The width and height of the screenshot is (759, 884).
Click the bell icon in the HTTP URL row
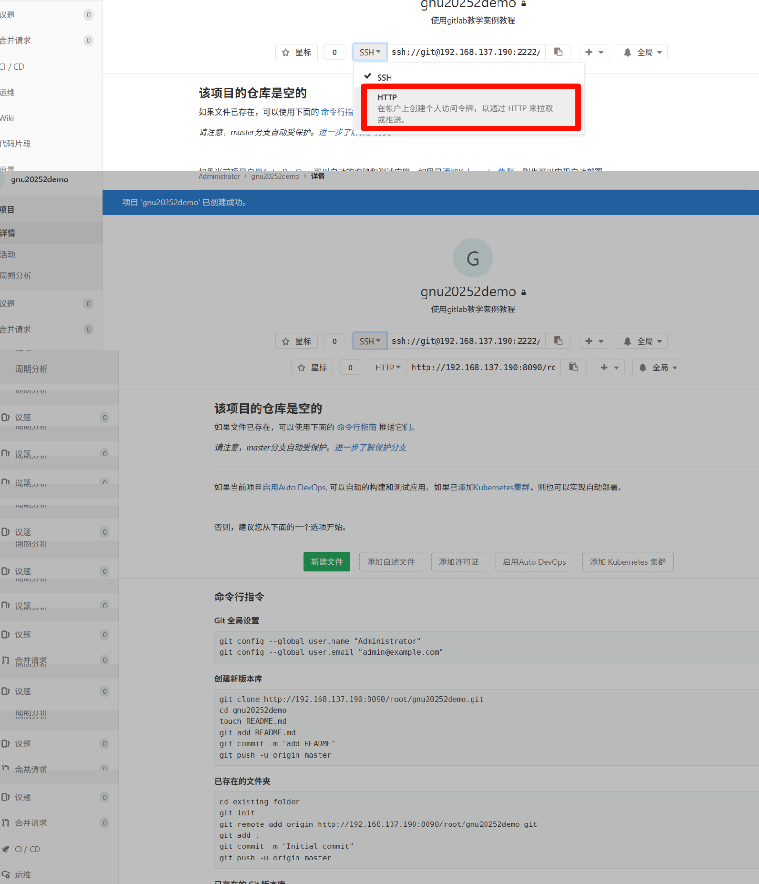coord(643,368)
